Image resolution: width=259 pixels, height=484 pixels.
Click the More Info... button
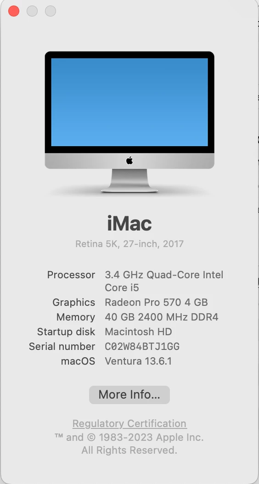[129, 394]
